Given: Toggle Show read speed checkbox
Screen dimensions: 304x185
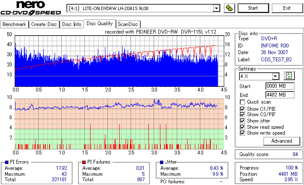Looking at the screenshot, I should 242,127.
